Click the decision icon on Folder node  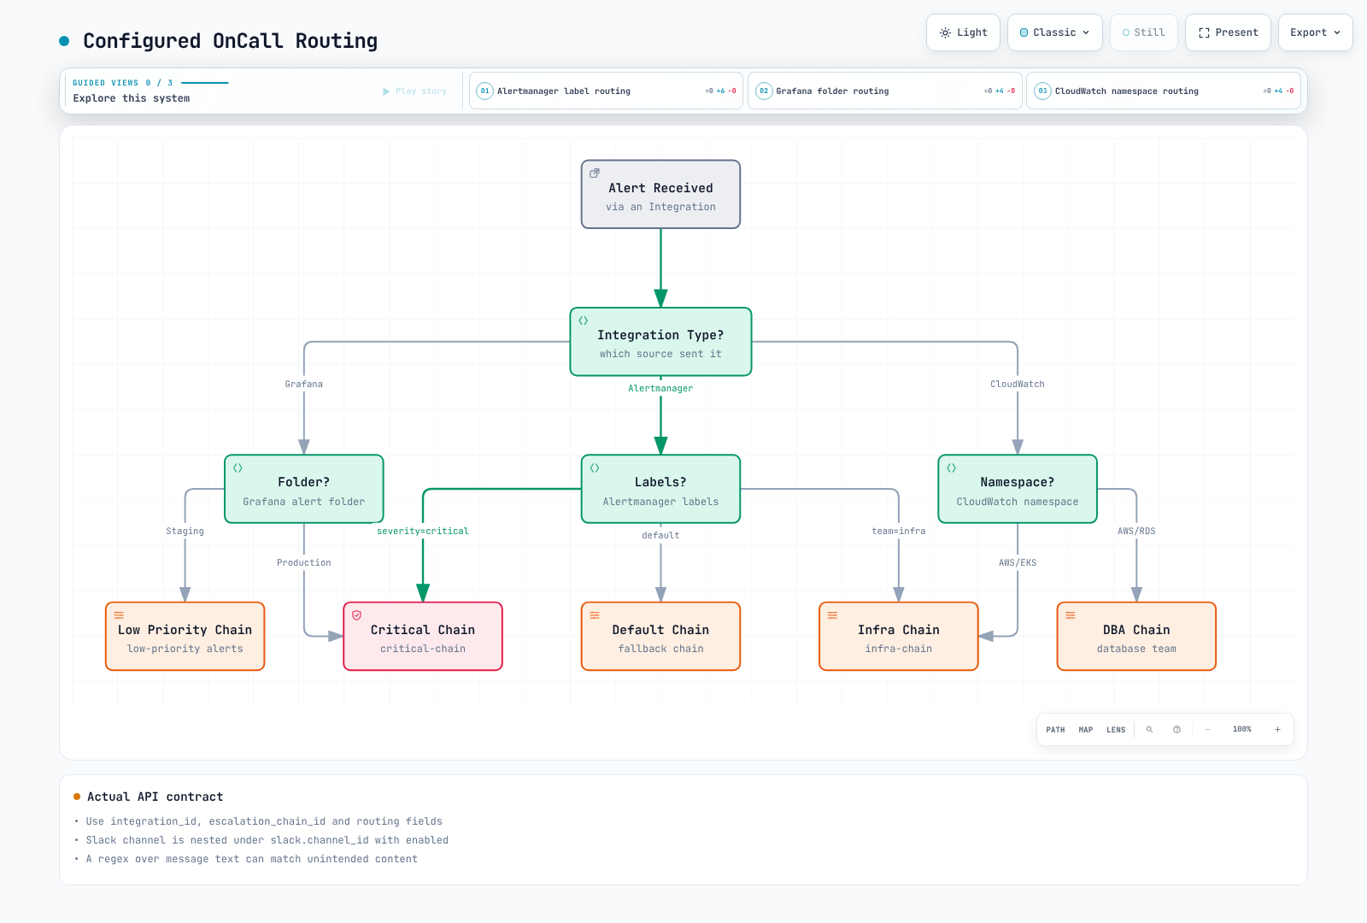pyautogui.click(x=238, y=468)
